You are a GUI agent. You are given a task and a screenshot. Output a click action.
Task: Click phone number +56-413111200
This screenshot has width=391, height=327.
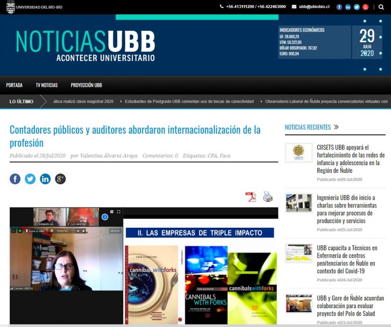pyautogui.click(x=240, y=7)
